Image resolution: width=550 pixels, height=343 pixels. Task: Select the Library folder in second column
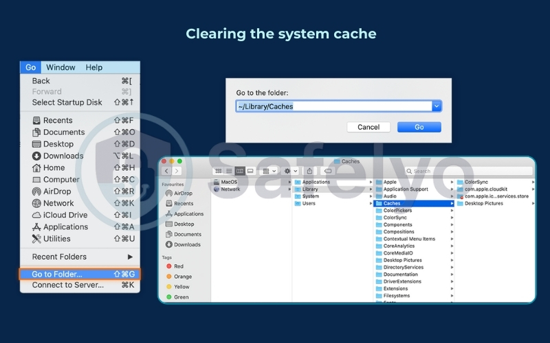click(333, 189)
